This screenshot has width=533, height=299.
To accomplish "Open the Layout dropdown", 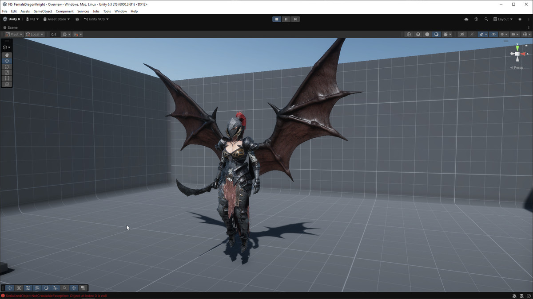I will (x=502, y=19).
